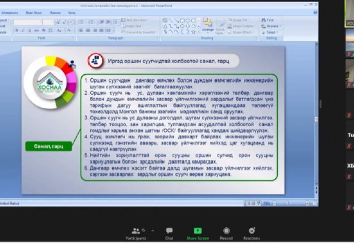Viewport: 354px width, 243px height.
Task: Increase the list indent level
Action: click(x=108, y=22)
